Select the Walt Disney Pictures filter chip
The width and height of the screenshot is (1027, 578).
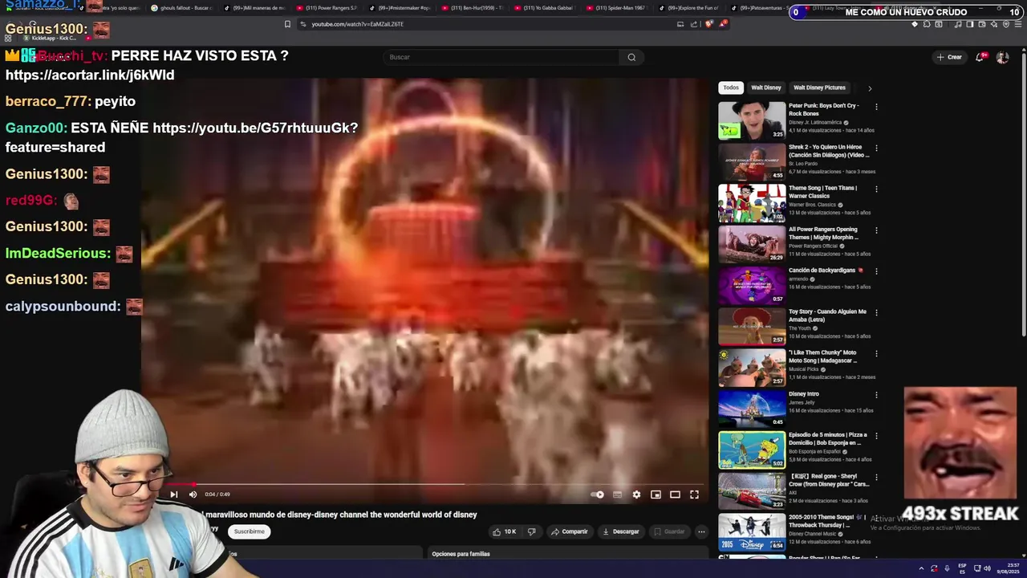[x=819, y=88]
